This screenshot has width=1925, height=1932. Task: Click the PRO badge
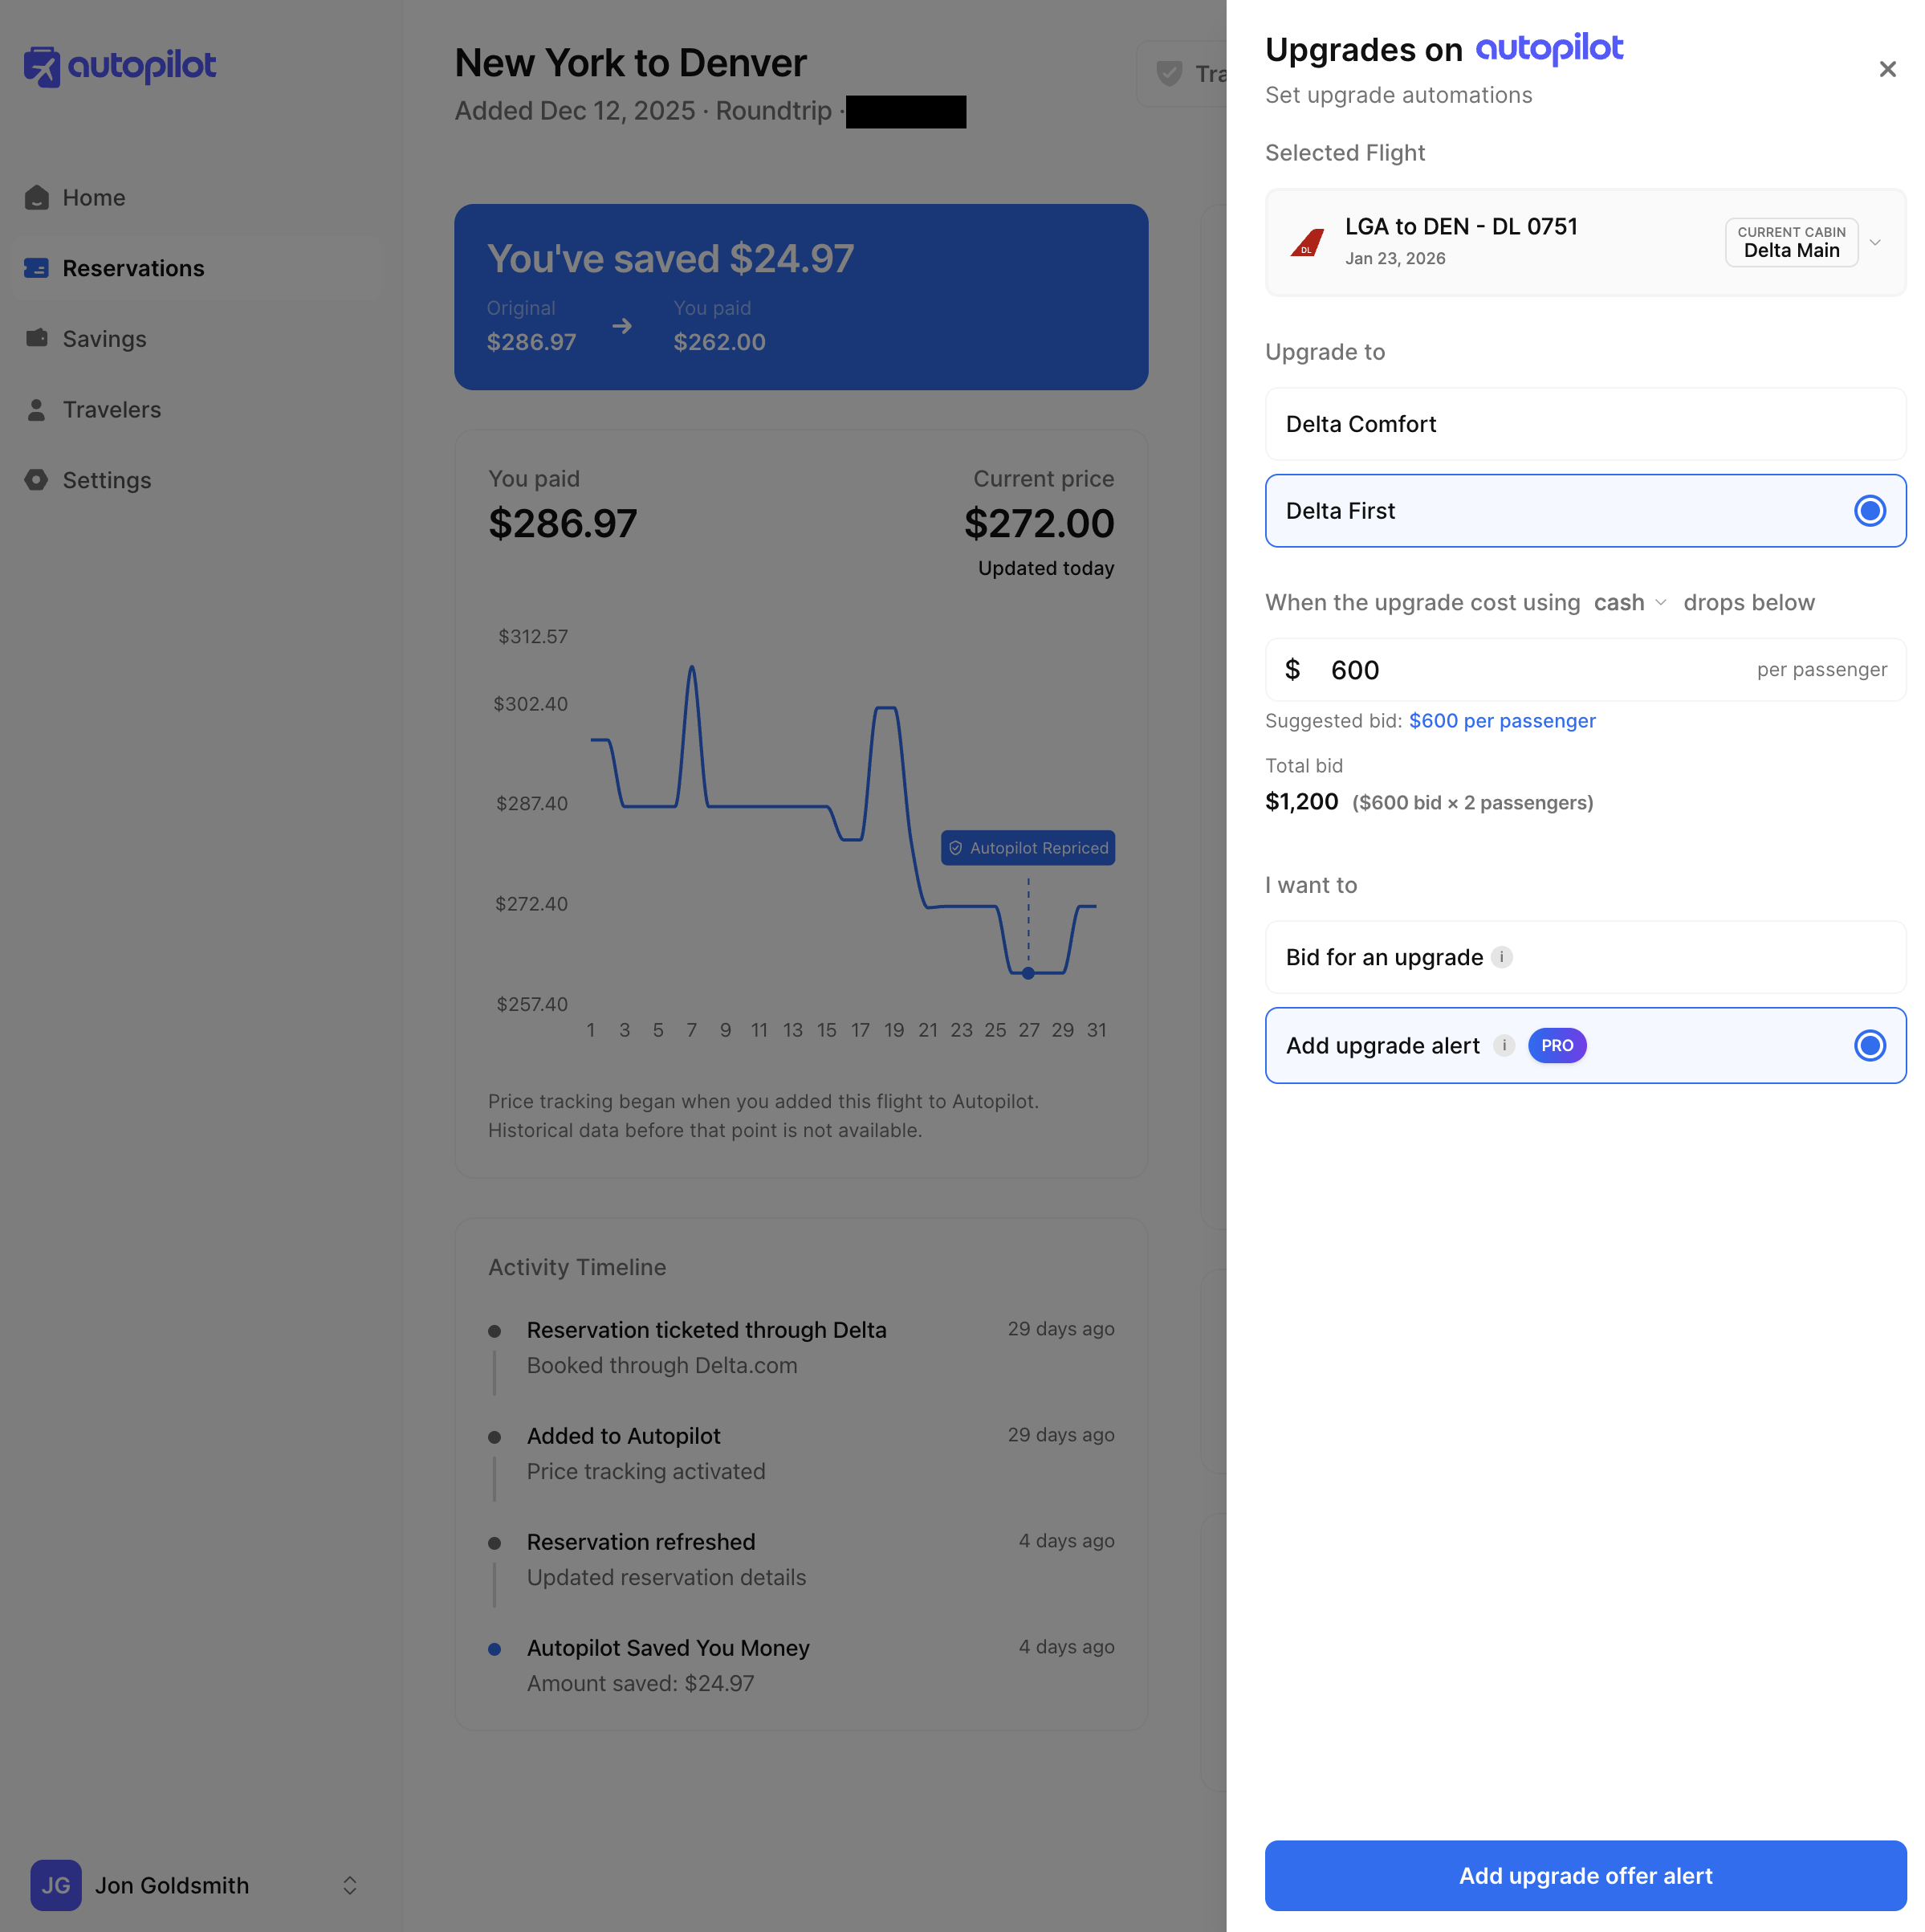1557,1045
